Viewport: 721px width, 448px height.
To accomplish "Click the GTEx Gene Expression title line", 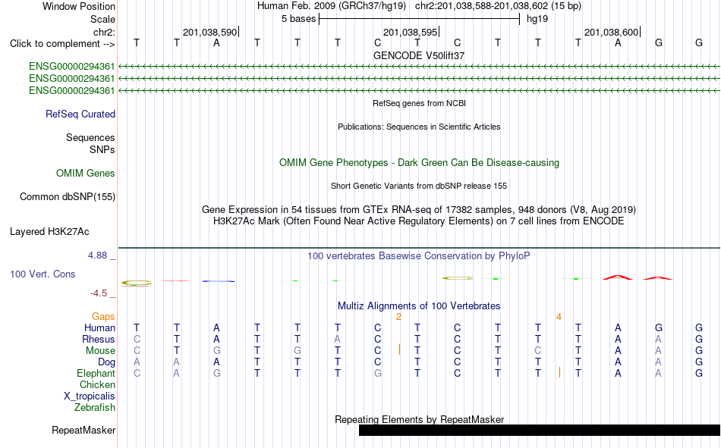I will click(419, 209).
